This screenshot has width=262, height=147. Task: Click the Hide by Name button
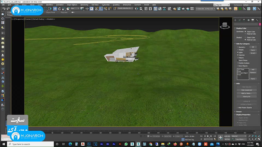click(247, 93)
